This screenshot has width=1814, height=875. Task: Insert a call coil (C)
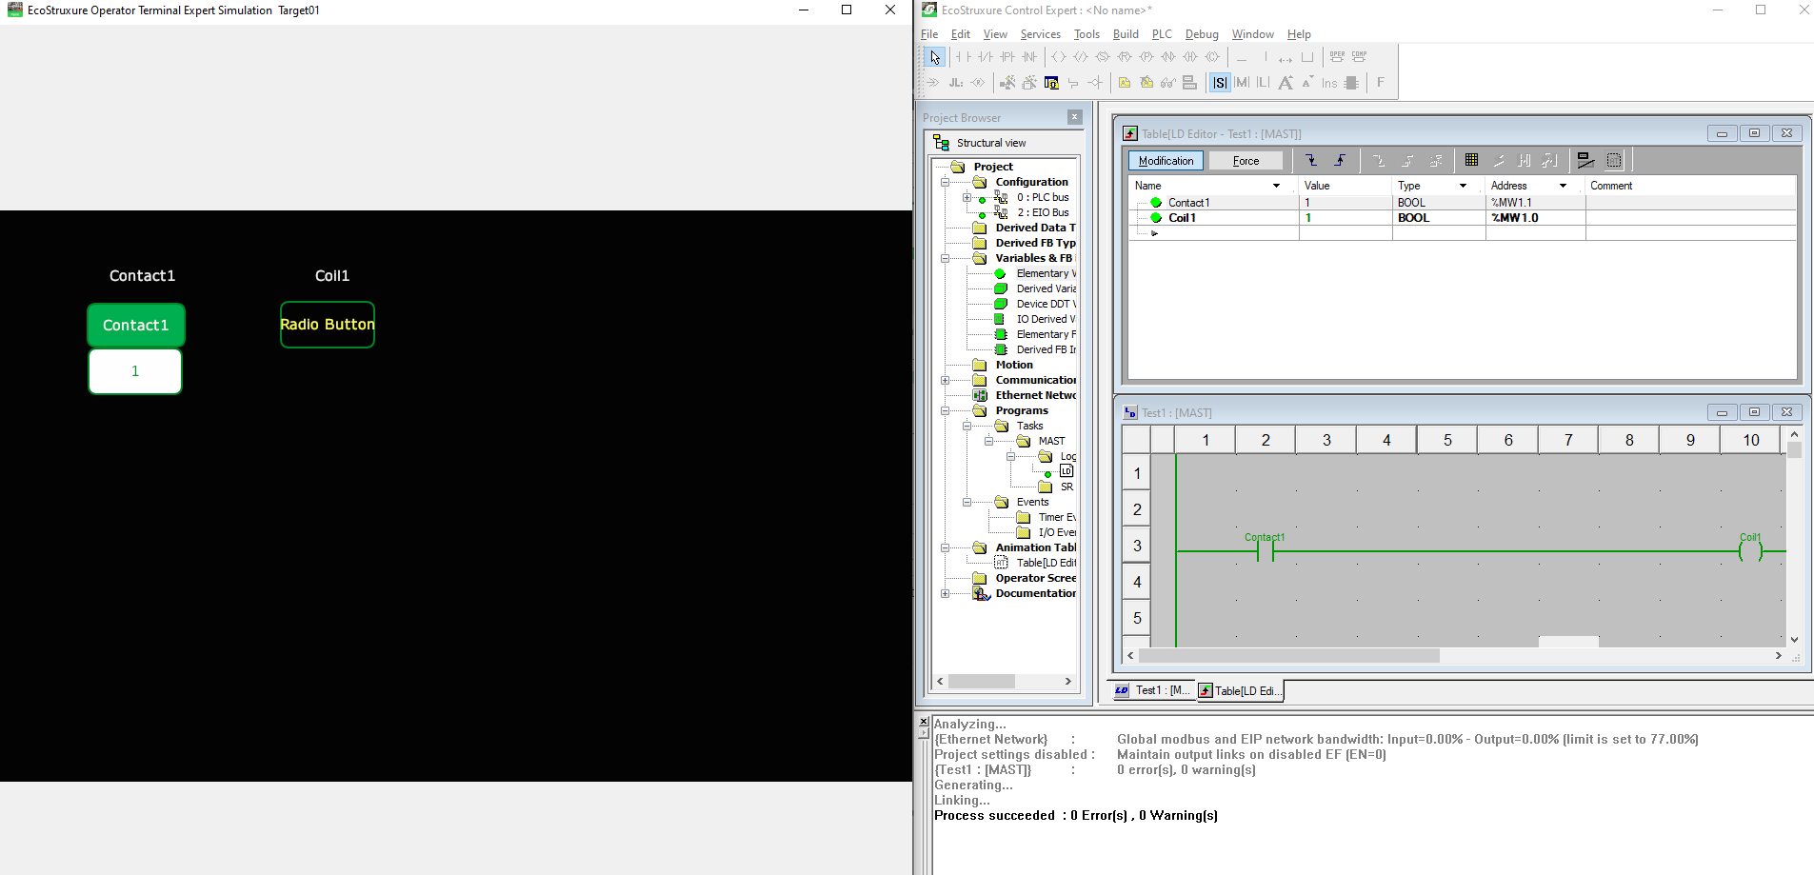(x=1211, y=57)
